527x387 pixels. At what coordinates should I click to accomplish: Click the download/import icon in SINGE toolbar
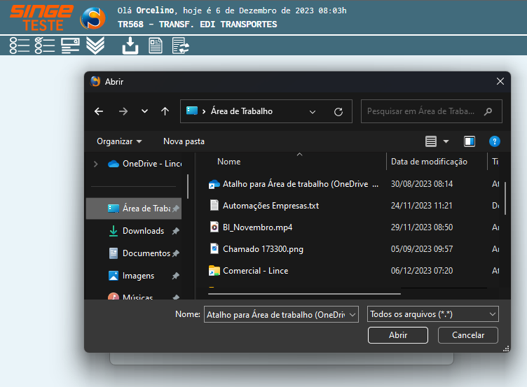click(130, 45)
